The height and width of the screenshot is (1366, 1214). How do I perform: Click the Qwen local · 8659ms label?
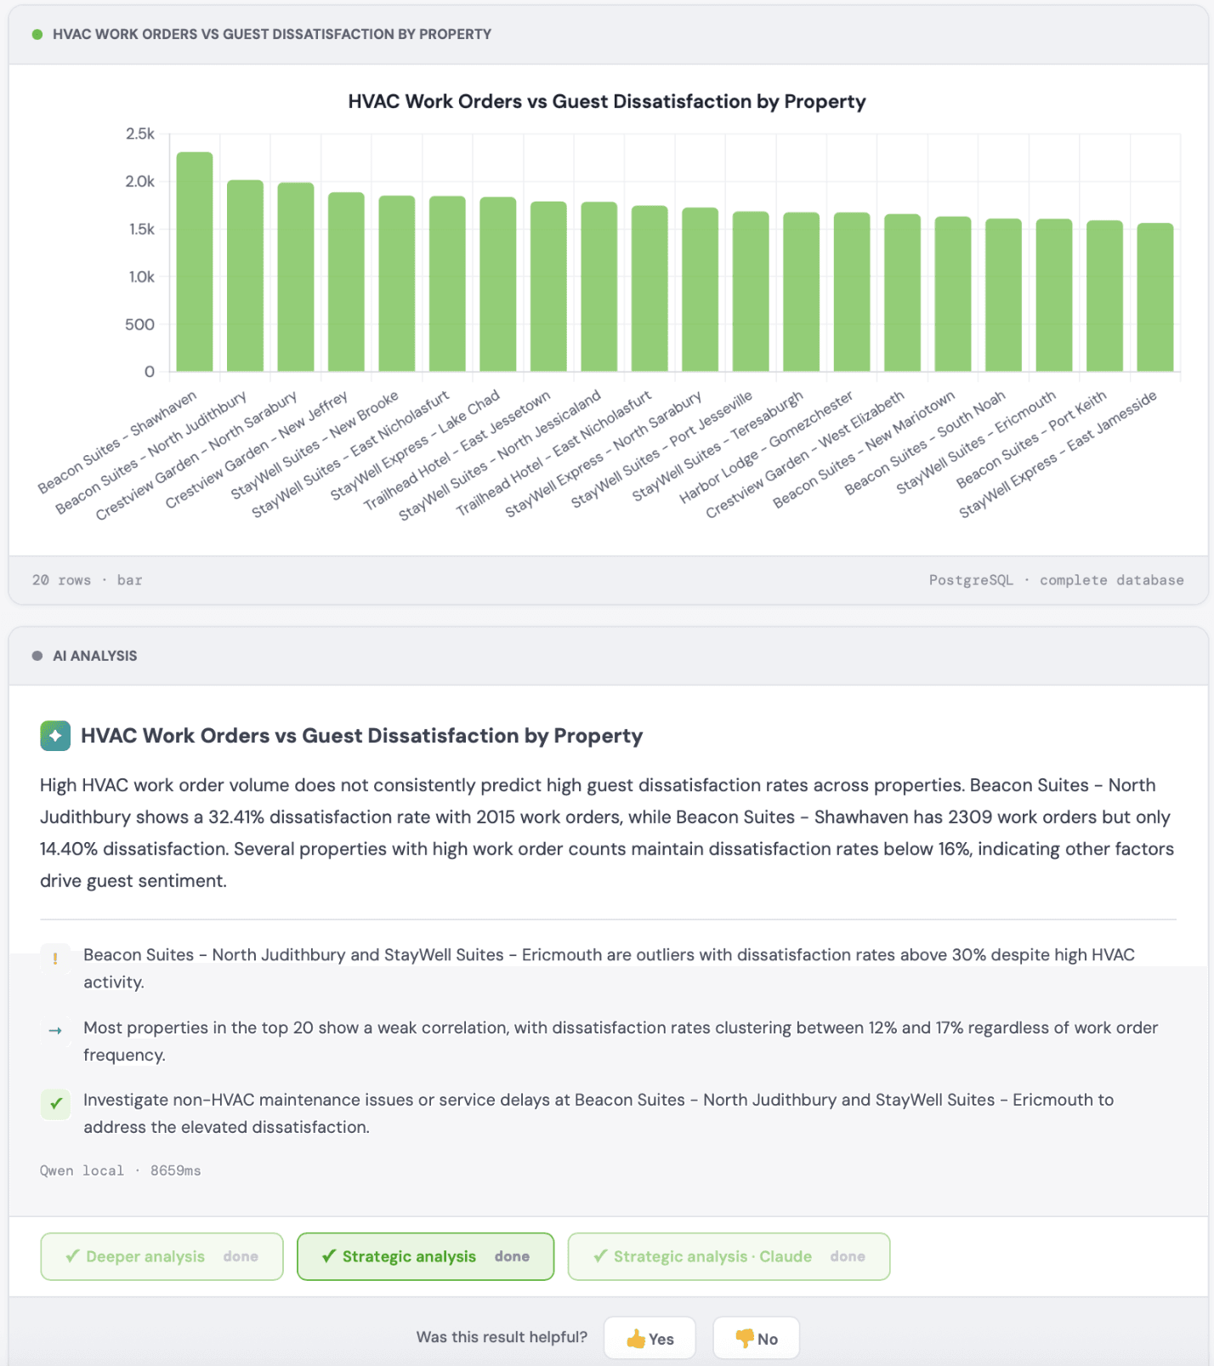(x=119, y=1170)
